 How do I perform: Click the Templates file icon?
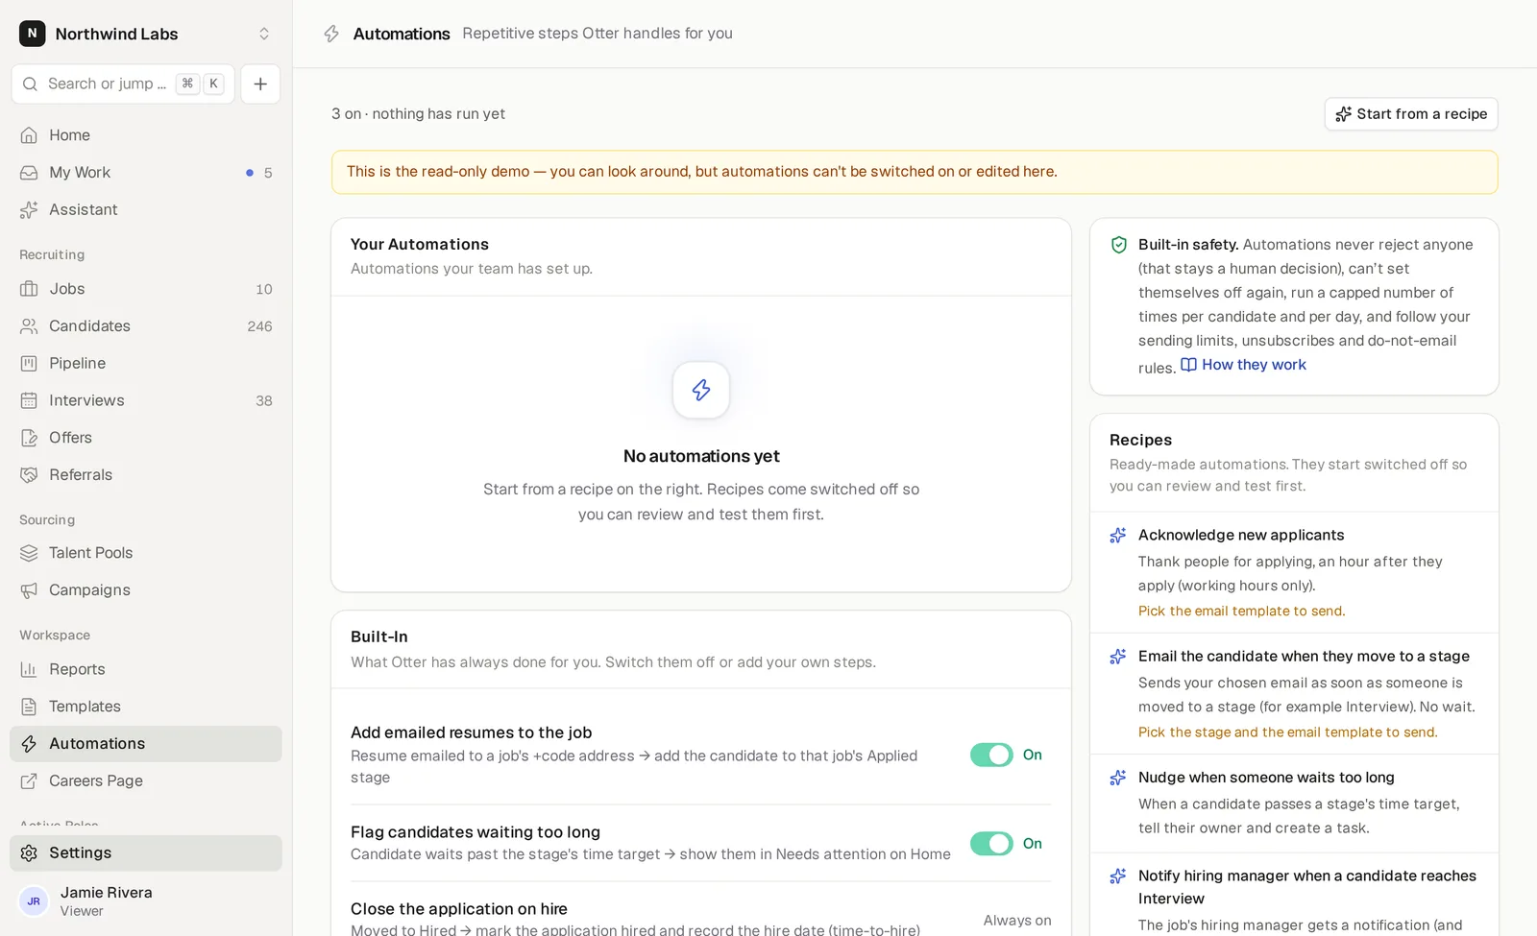click(30, 707)
